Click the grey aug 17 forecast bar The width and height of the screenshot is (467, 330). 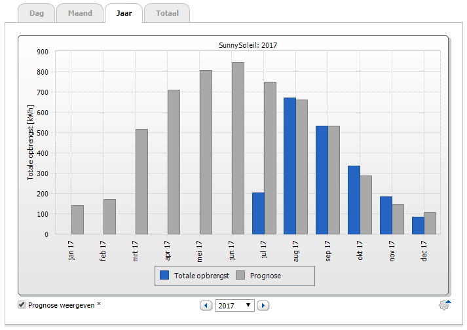[302, 167]
